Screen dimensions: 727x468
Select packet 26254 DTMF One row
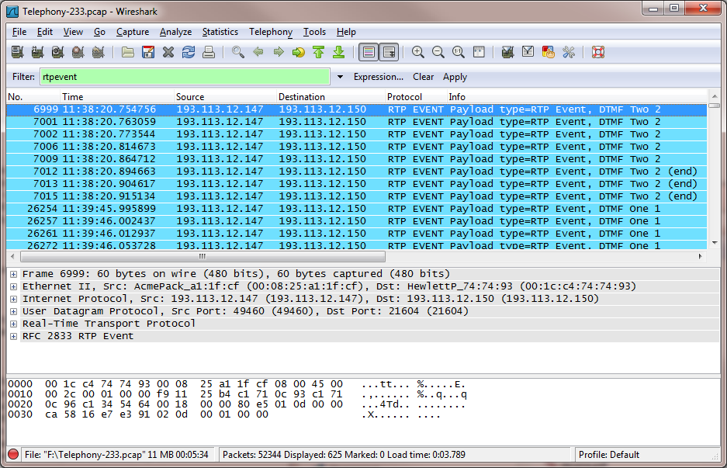357,209
